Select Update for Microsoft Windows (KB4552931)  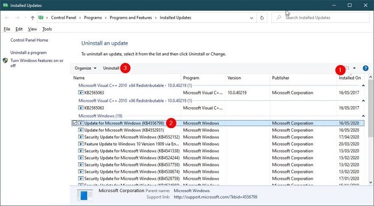218,130
